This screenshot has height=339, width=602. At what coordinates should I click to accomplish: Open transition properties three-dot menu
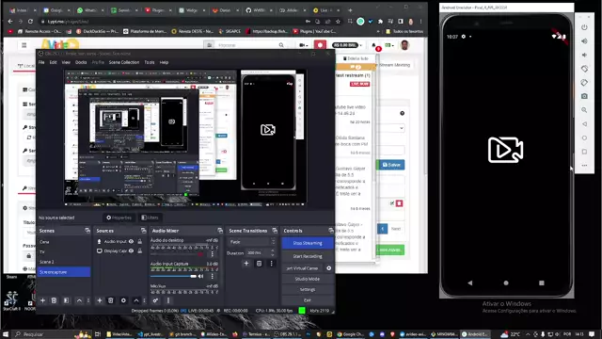[272, 264]
